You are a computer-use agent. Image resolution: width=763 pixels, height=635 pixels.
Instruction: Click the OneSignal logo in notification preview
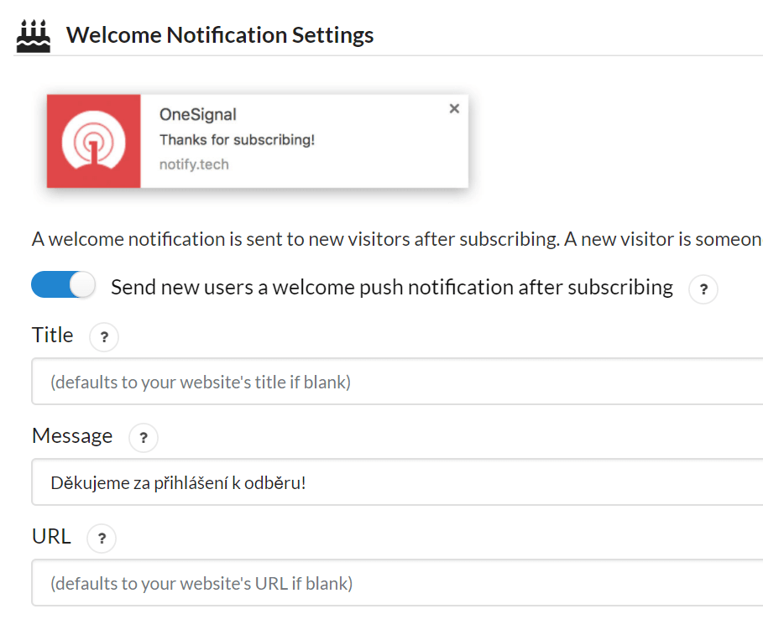93,141
